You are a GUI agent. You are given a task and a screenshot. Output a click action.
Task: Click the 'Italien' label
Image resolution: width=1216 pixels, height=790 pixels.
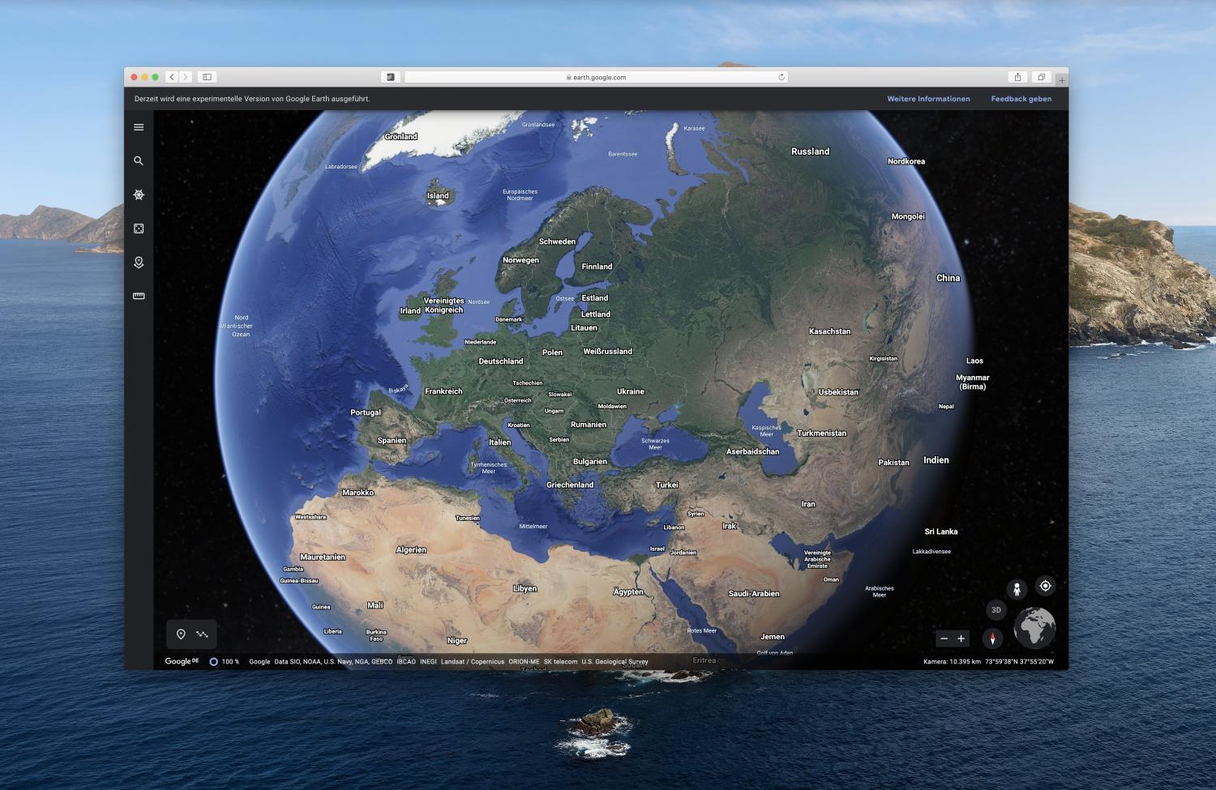(x=499, y=442)
